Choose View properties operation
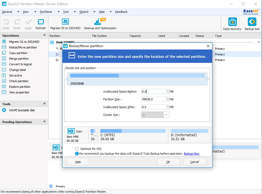The image size is (262, 194). click(19, 92)
